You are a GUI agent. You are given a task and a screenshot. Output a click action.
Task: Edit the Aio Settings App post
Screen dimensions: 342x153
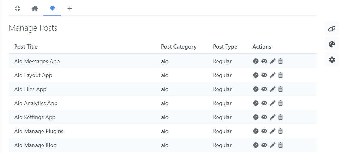click(x=272, y=117)
